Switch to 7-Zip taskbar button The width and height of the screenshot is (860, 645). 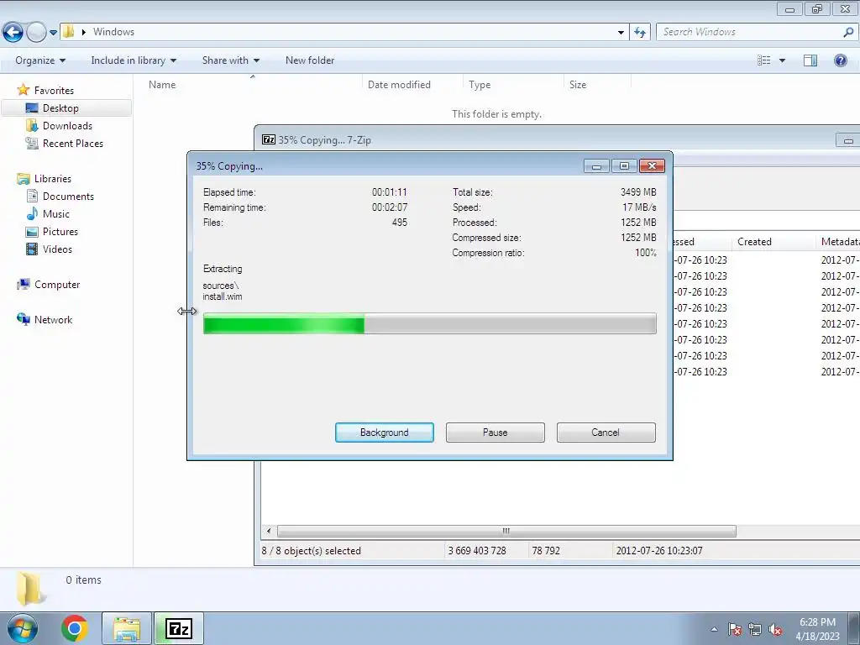coord(179,628)
